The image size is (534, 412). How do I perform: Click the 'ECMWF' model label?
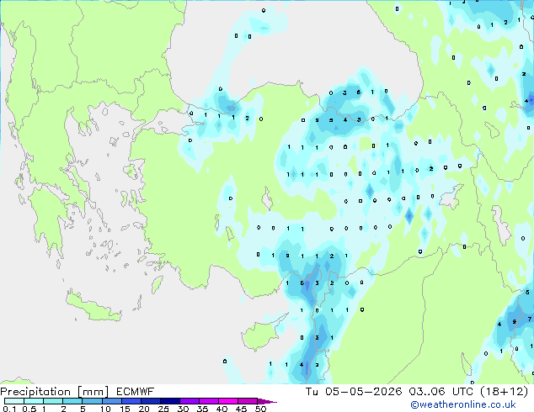[136, 391]
